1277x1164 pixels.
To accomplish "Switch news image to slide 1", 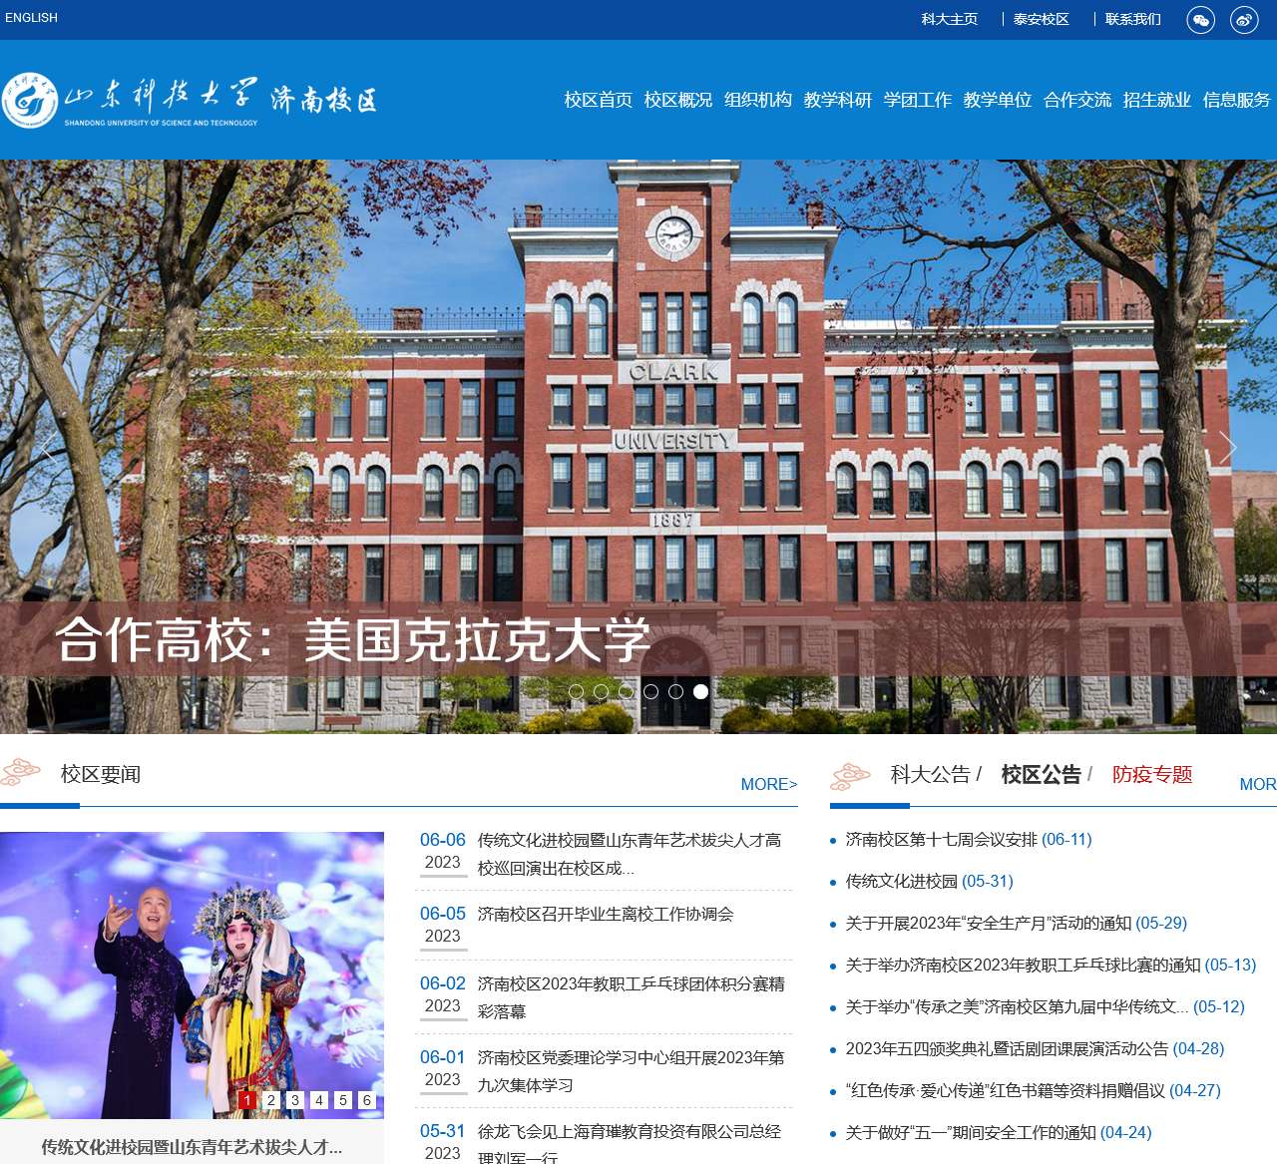I will tap(247, 1100).
